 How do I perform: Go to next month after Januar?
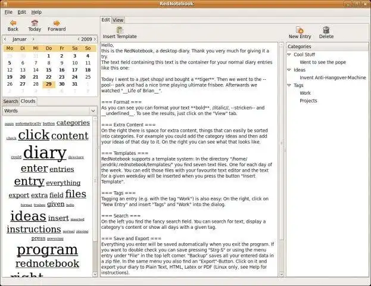pyautogui.click(x=33, y=39)
